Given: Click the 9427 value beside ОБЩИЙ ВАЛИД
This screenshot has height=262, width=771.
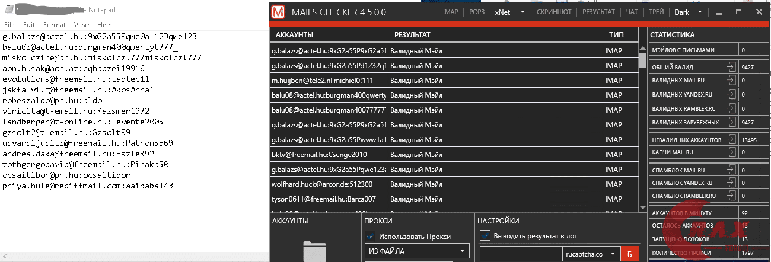Looking at the screenshot, I should point(747,68).
